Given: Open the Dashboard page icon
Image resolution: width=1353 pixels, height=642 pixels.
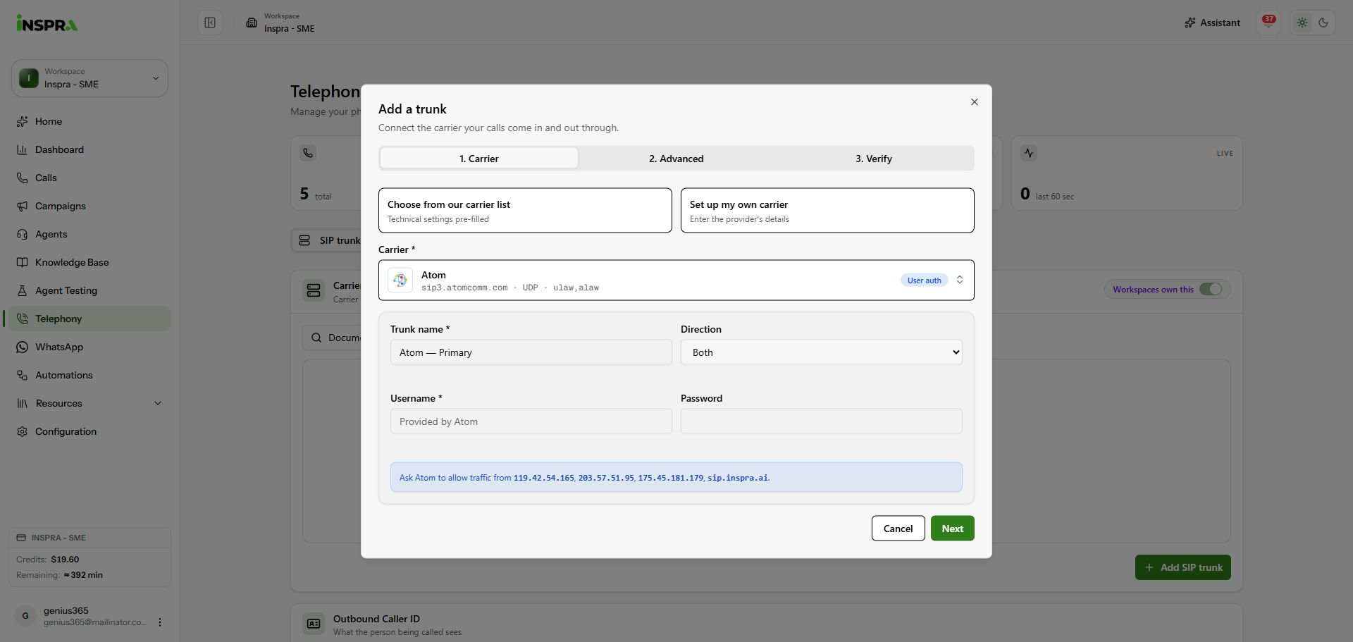Looking at the screenshot, I should coord(22,149).
